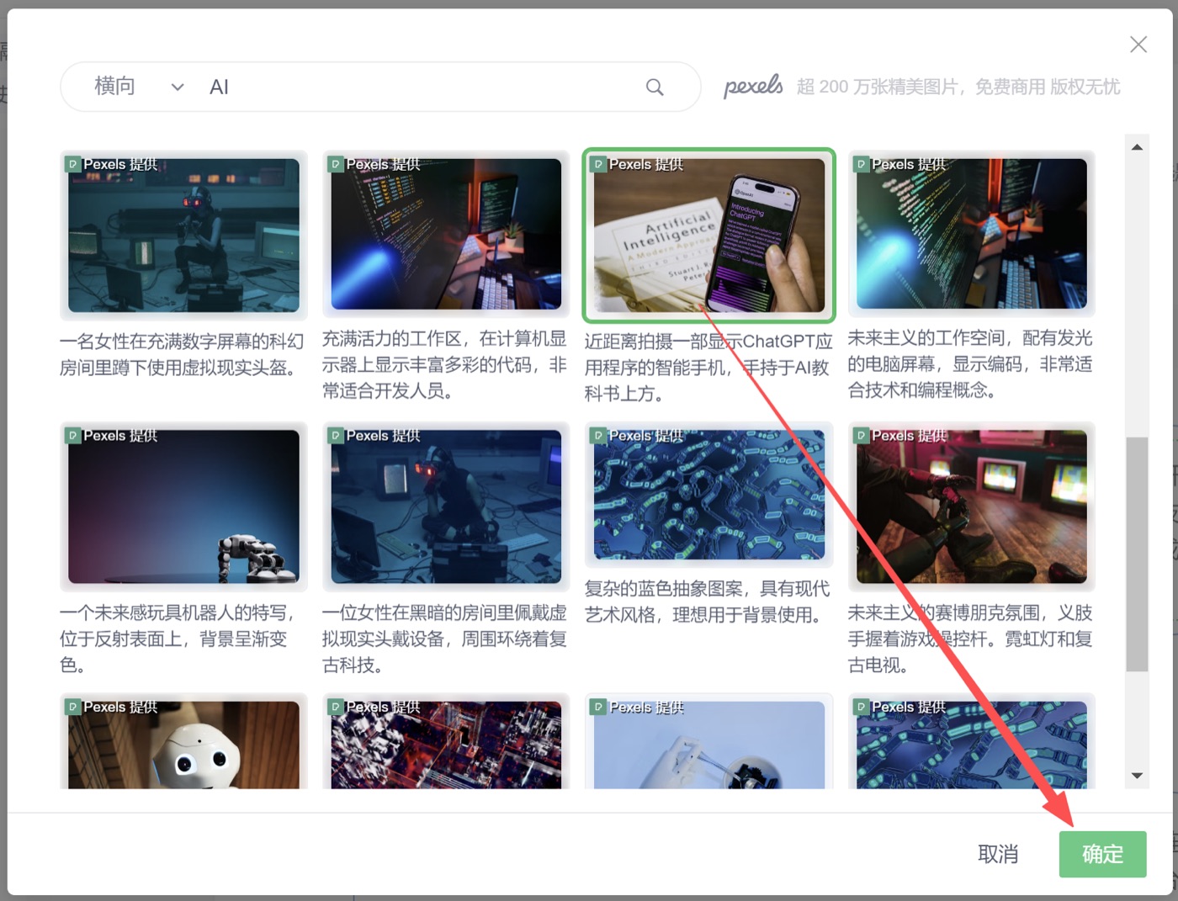Click Pexels 提供 badge on ChatGPT phone photo
This screenshot has width=1178, height=901.
pos(638,164)
